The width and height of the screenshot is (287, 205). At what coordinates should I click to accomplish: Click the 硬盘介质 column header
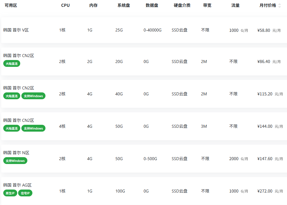[x=182, y=6]
